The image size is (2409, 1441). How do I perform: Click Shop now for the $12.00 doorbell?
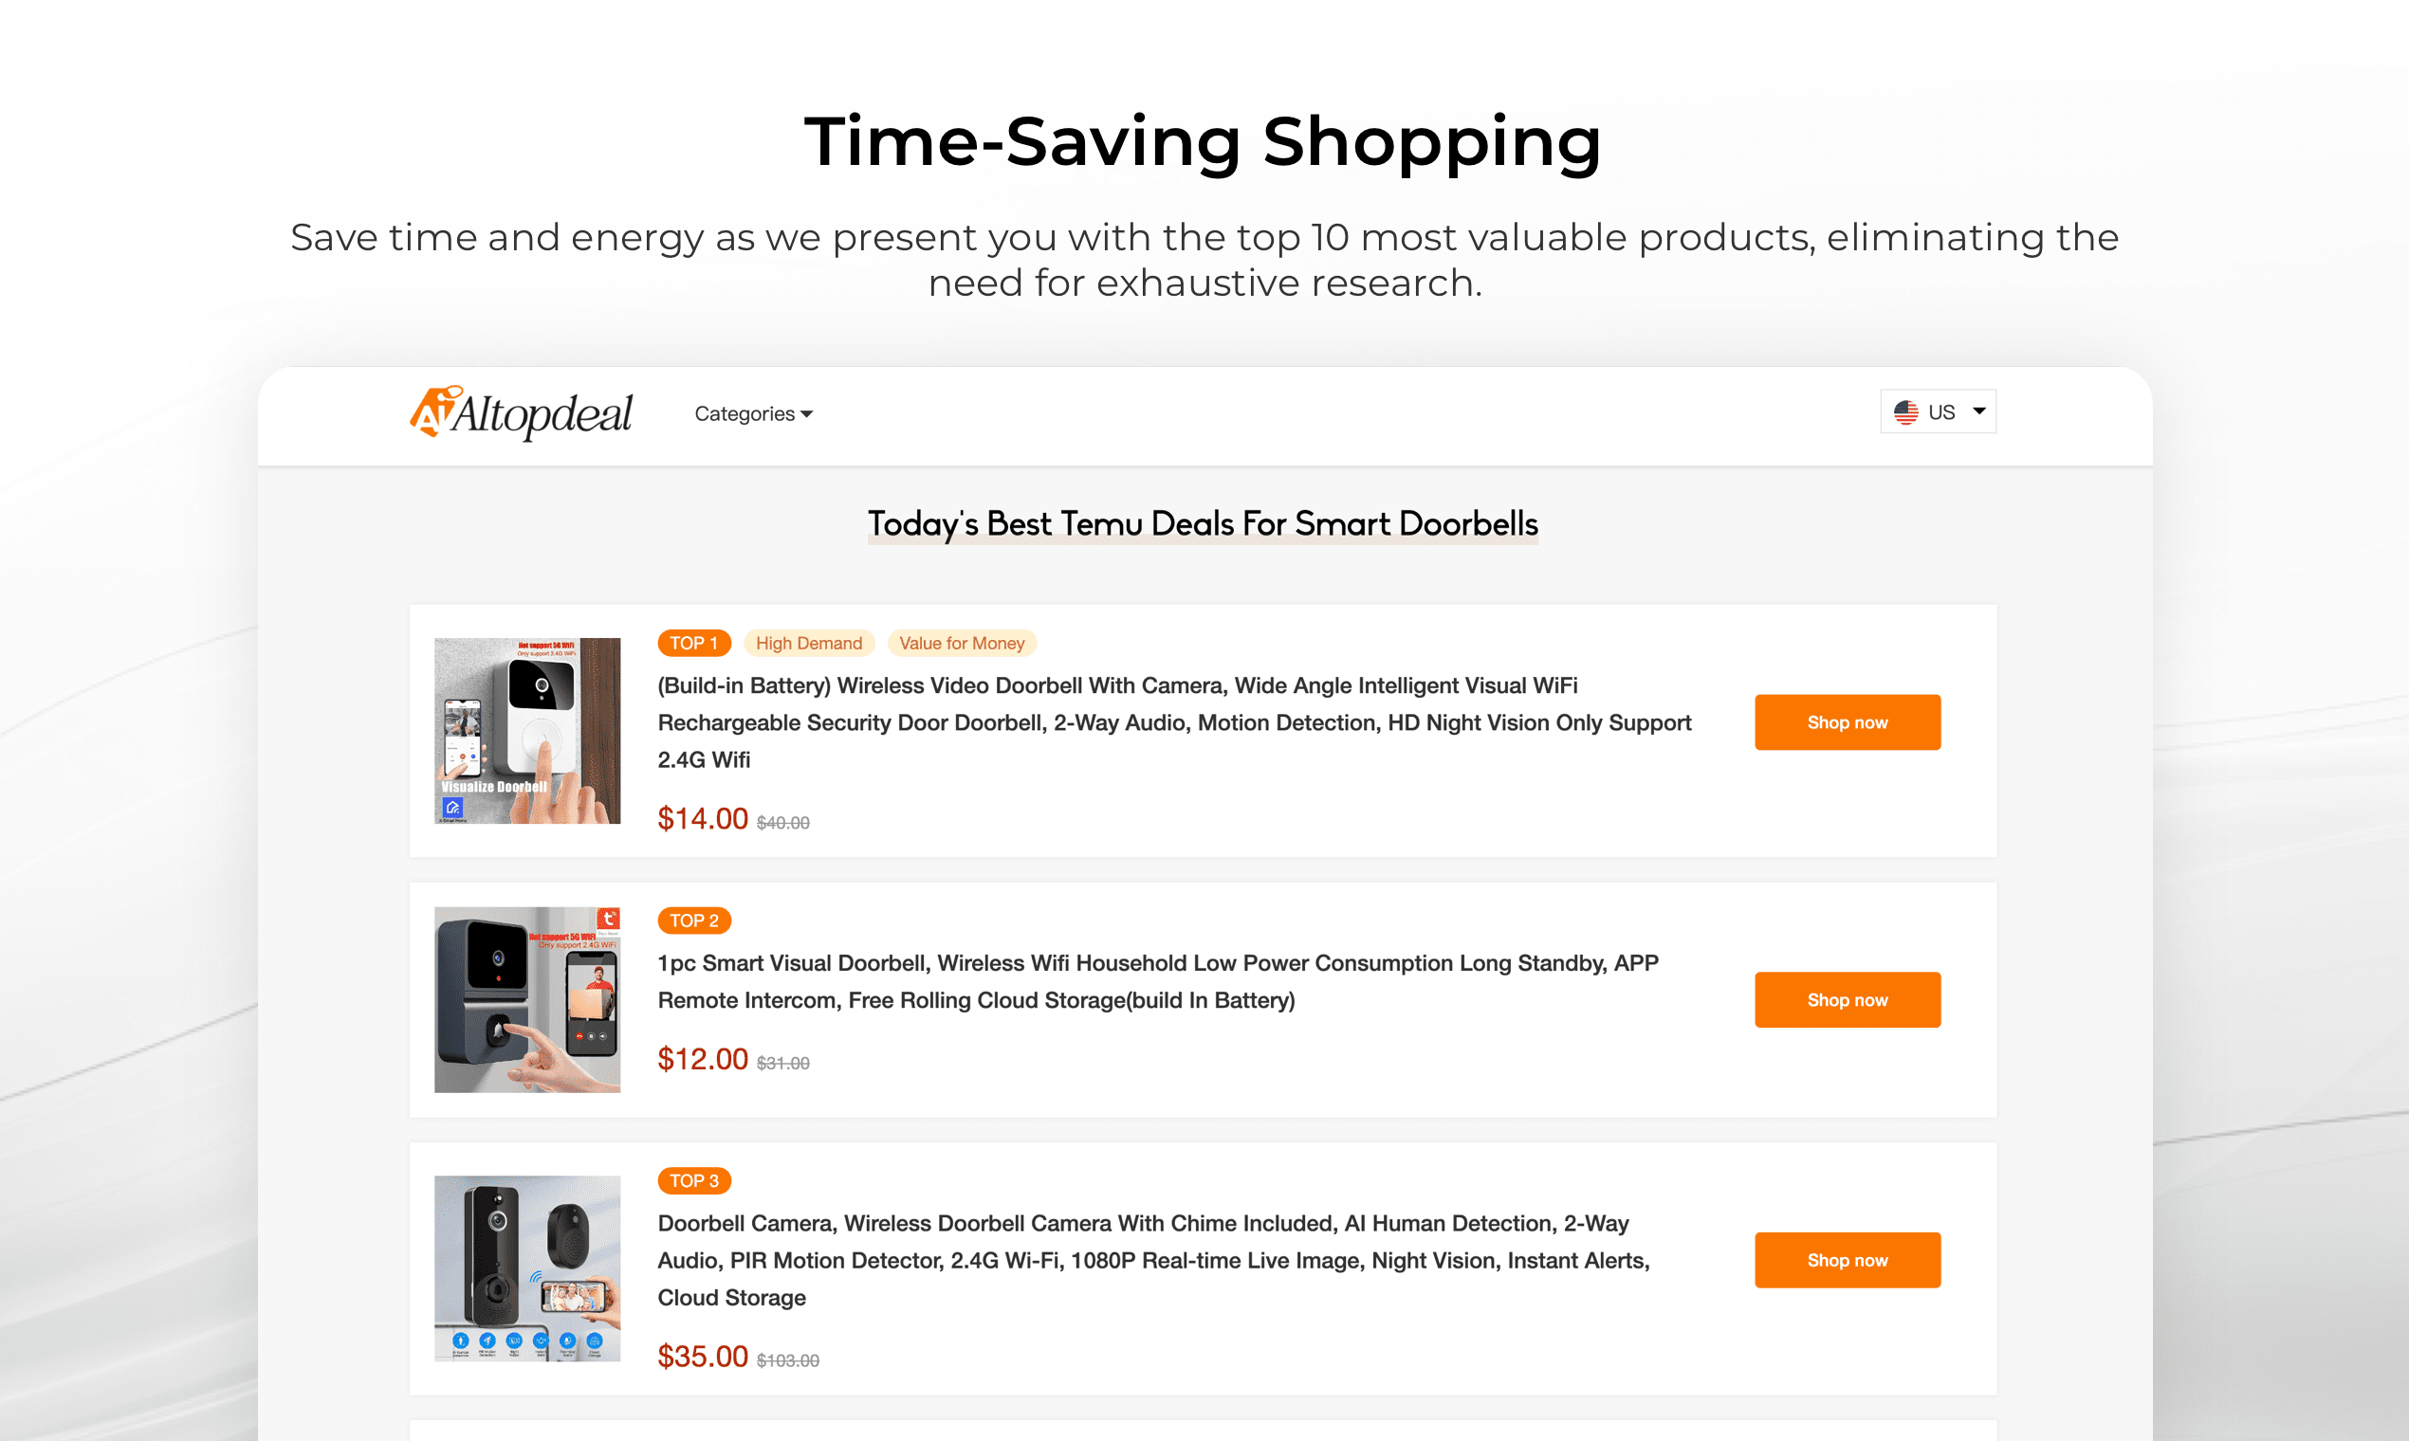click(1848, 999)
